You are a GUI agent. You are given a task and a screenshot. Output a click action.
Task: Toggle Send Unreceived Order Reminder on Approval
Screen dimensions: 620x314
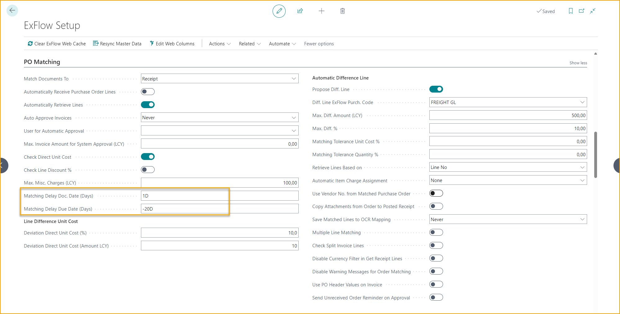pyautogui.click(x=436, y=297)
